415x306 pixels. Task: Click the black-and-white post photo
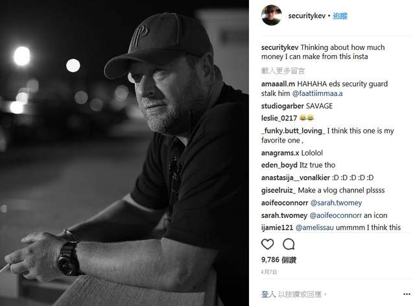(124, 153)
